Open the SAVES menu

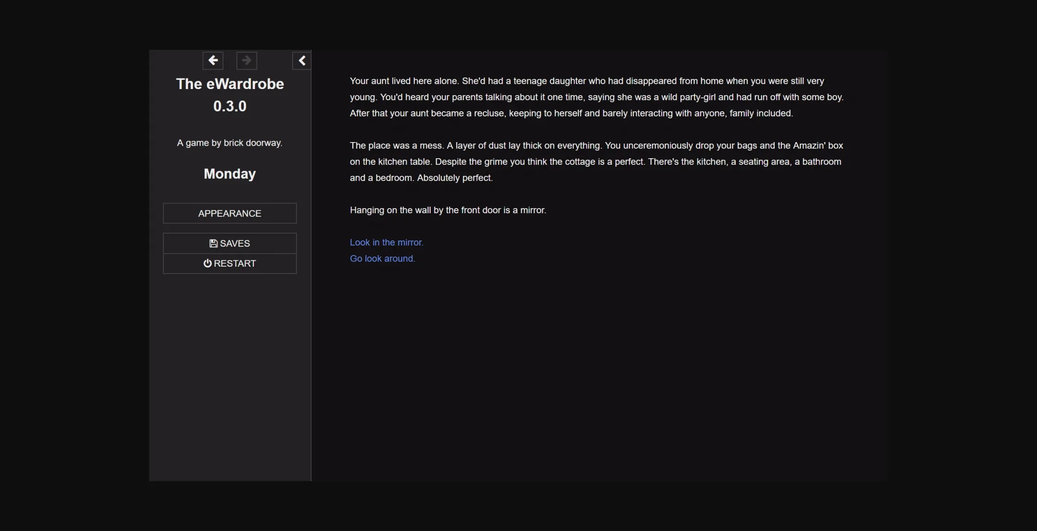click(229, 243)
